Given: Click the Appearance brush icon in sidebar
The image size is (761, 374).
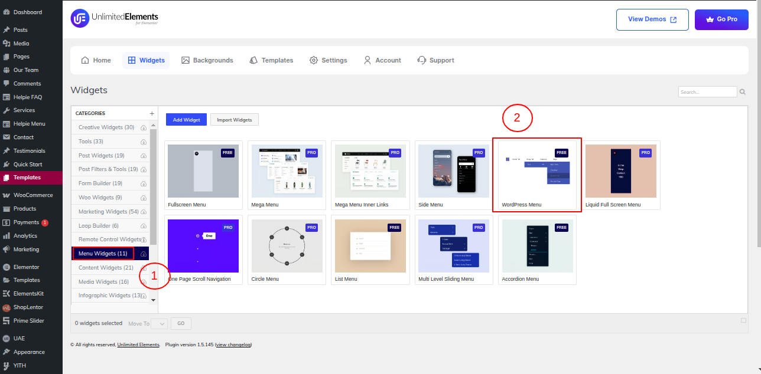Looking at the screenshot, I should point(6,352).
